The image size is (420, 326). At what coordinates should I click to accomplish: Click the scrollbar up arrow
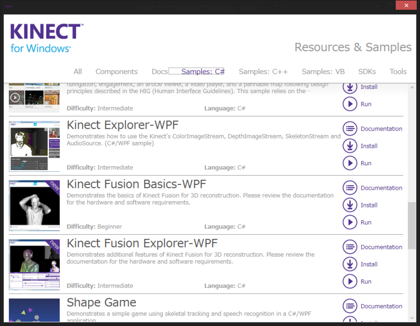412,87
